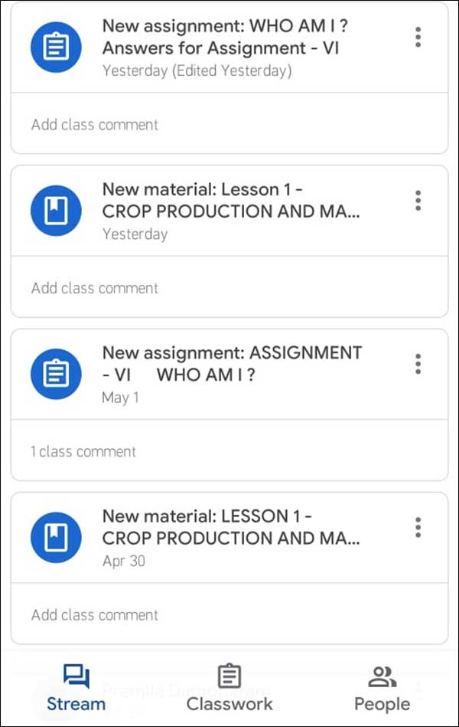Click the material icon on yesterday's Lesson 1 post

click(x=56, y=211)
